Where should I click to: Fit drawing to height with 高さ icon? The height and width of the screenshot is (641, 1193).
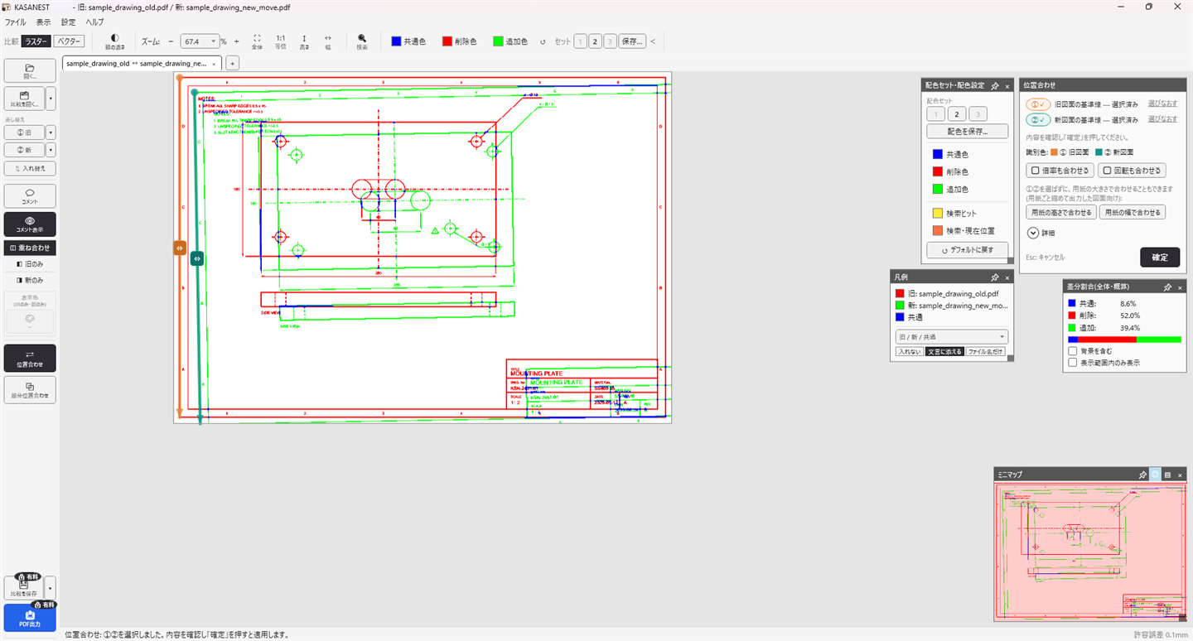coord(304,41)
